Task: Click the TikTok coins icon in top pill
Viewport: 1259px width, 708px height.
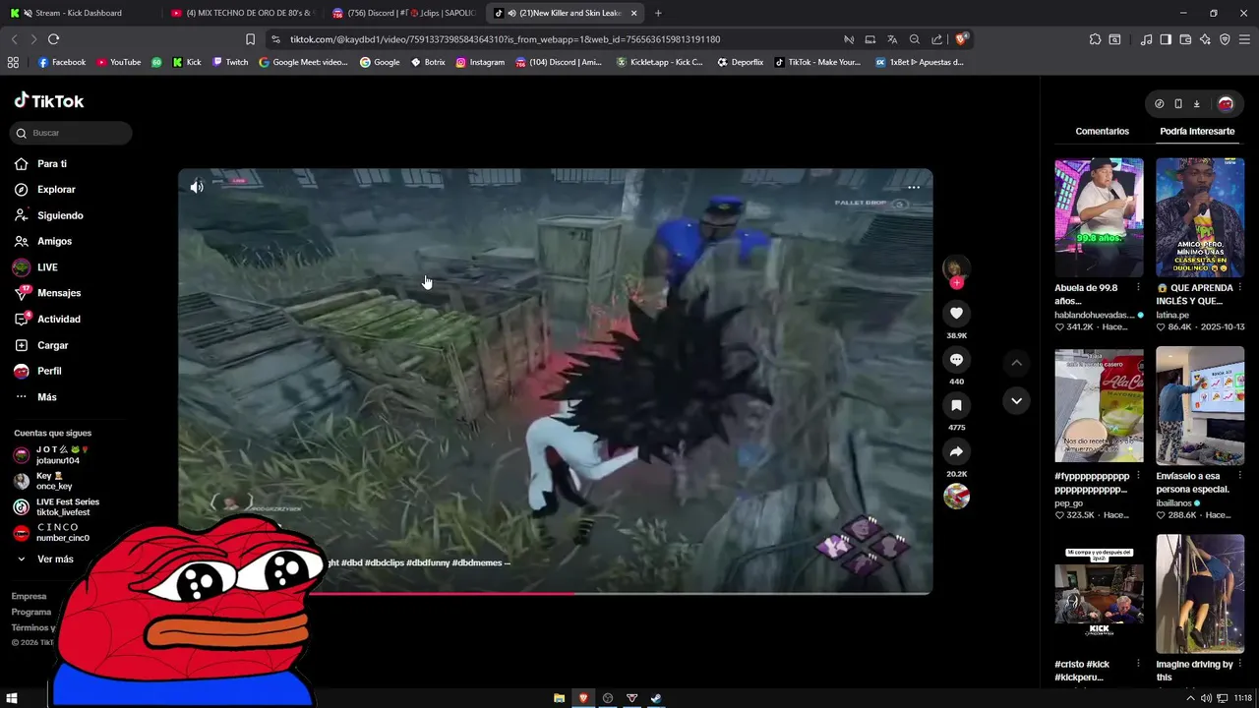Action: point(1159,103)
